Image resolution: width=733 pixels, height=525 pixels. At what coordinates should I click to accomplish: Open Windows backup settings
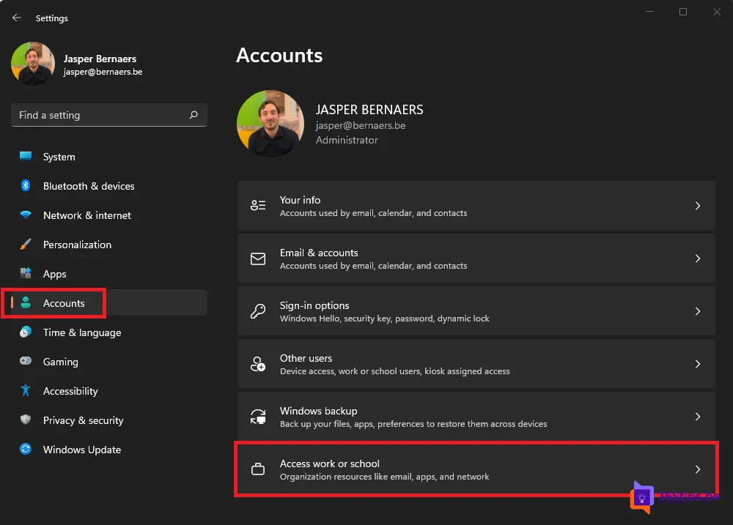pos(476,417)
